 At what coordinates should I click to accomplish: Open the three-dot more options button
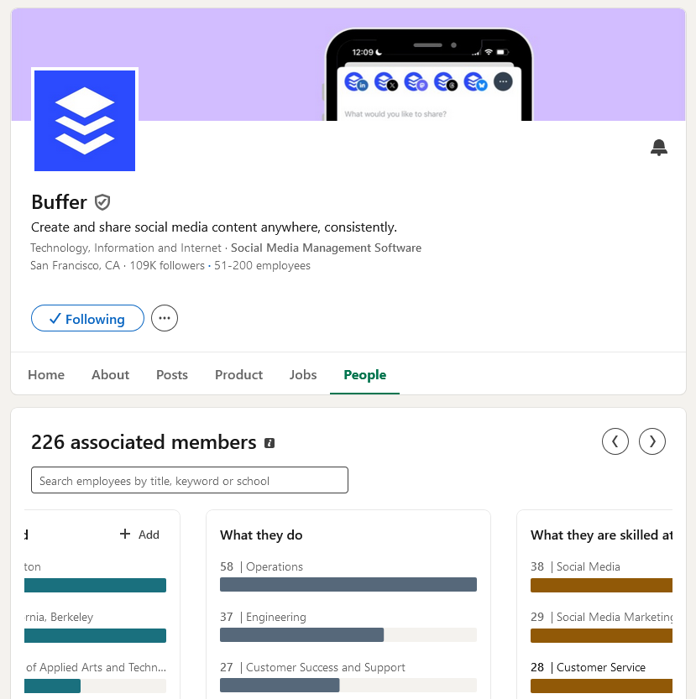165,318
